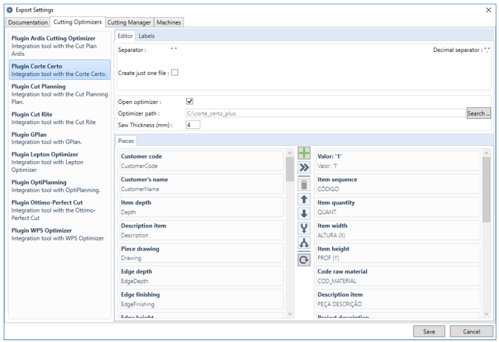
Task: Click the Optimizer path input field
Action: tap(325, 113)
